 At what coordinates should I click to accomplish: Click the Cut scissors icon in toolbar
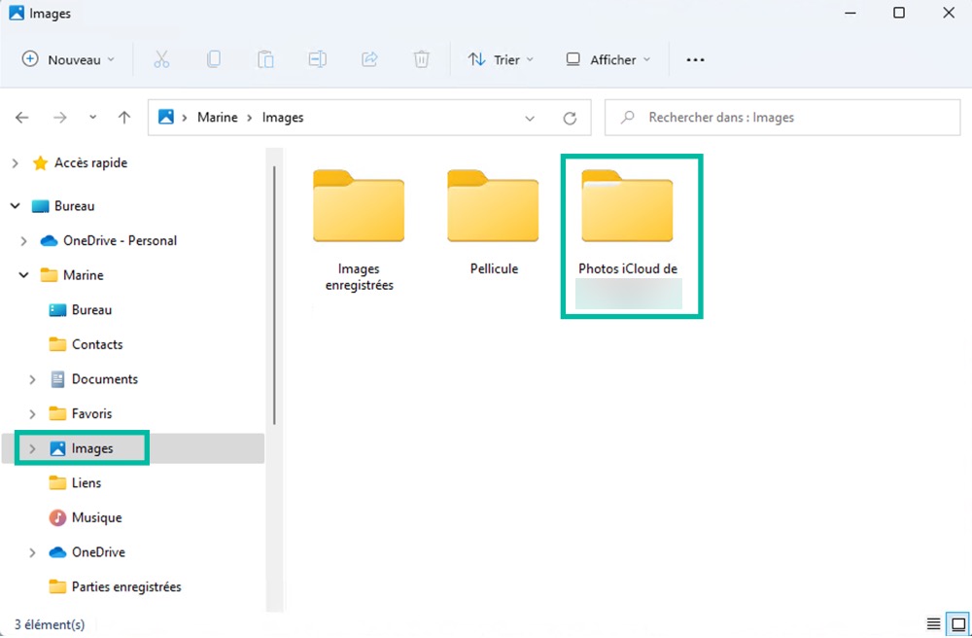point(161,59)
